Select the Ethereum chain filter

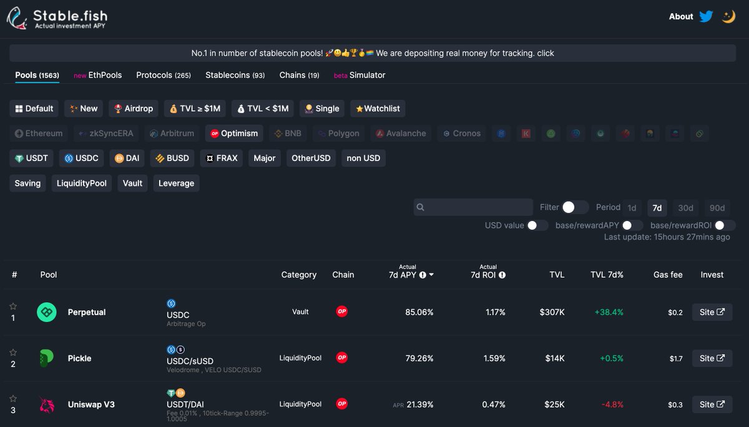coord(39,134)
